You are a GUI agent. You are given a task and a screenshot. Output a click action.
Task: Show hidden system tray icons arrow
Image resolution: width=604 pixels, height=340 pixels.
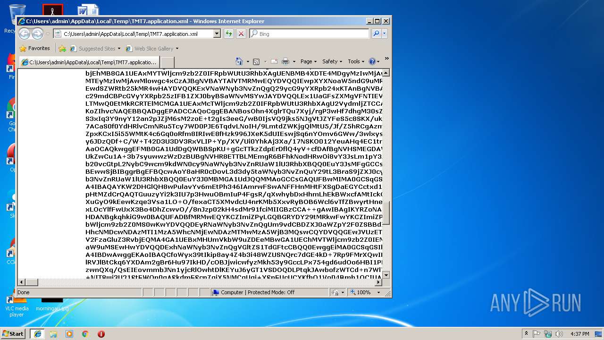526,333
